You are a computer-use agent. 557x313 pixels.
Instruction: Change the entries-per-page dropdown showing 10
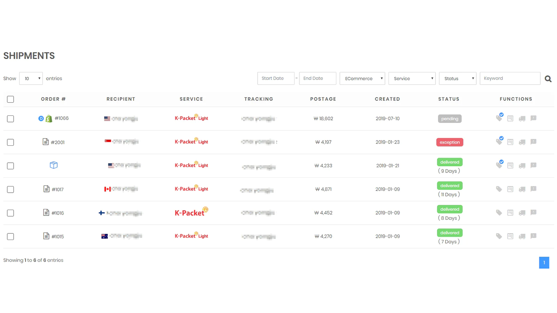31,79
